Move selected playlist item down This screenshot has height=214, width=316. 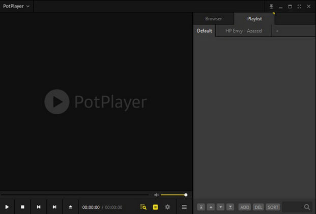pos(220,207)
